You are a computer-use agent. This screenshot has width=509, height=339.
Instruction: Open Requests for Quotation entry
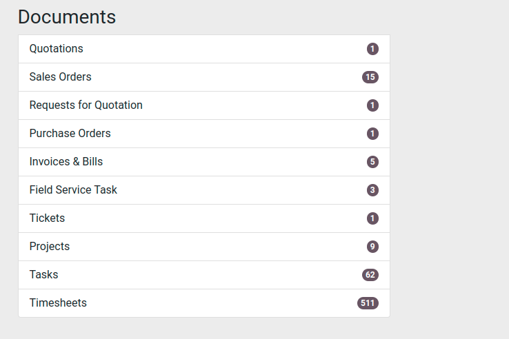click(x=204, y=105)
